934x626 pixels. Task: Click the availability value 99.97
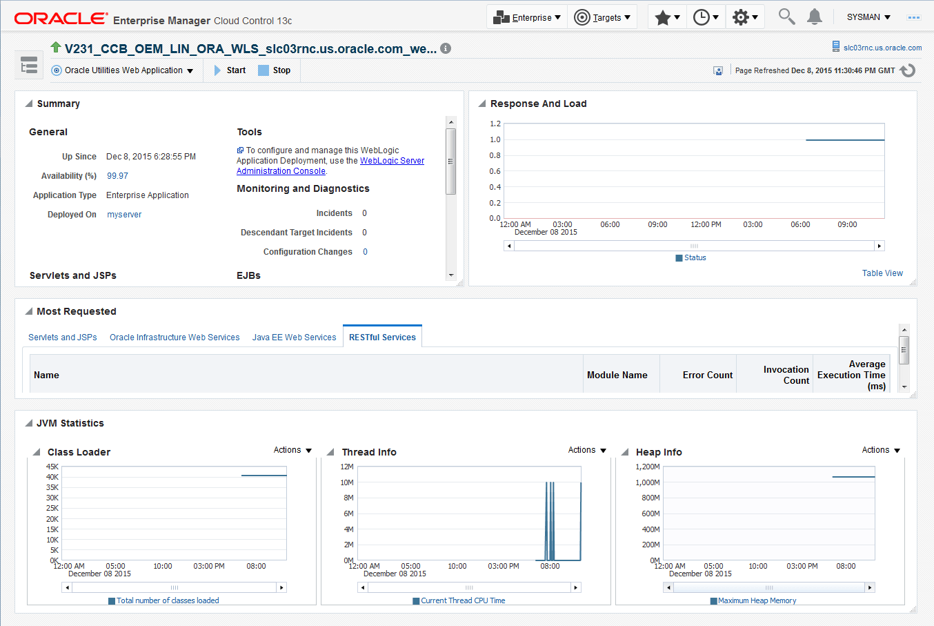pos(117,176)
